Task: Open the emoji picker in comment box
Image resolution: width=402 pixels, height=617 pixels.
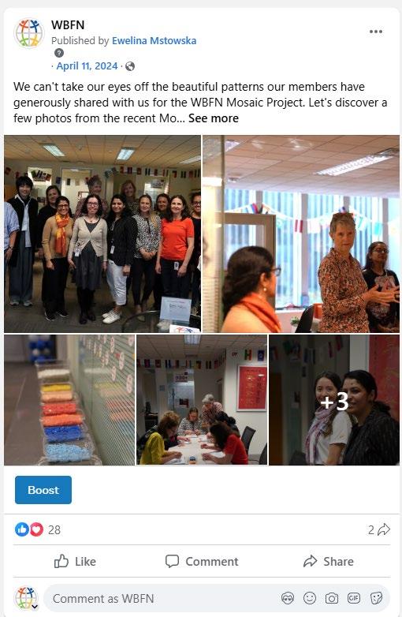Action: point(310,599)
